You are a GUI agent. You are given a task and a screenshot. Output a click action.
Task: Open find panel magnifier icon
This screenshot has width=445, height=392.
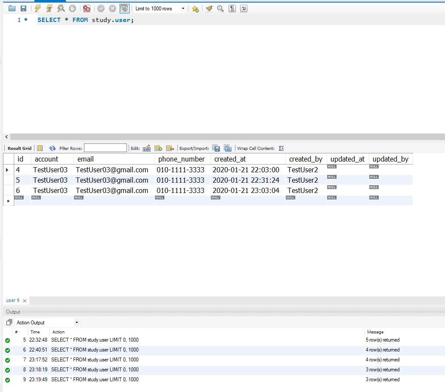coord(220,9)
